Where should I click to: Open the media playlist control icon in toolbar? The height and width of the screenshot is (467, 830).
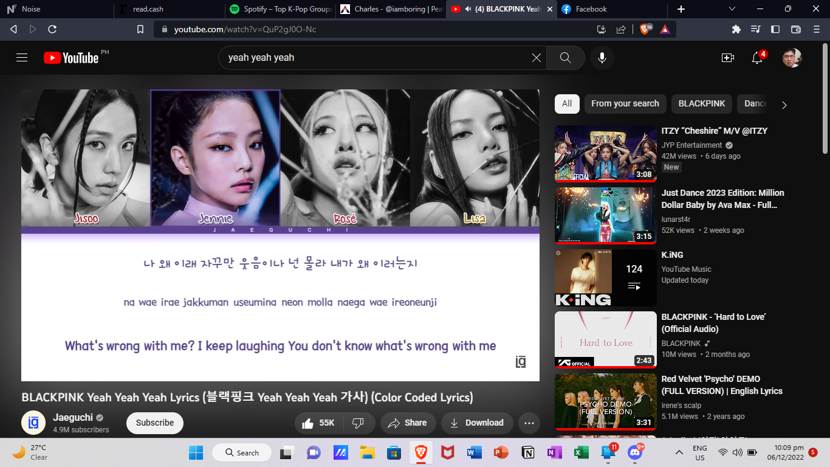pyautogui.click(x=756, y=29)
